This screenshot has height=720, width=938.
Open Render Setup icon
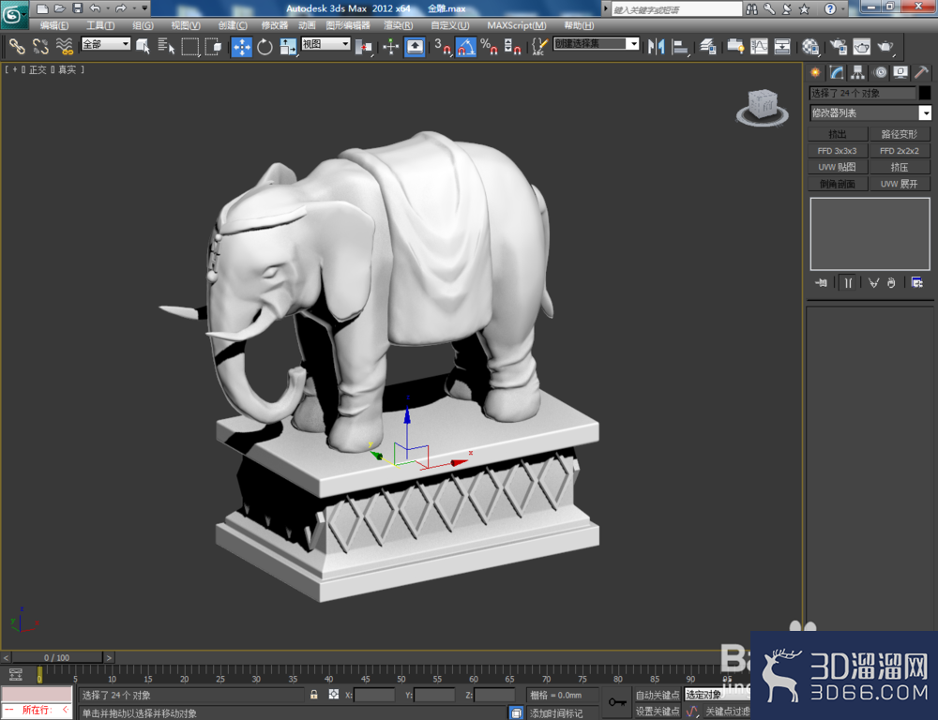click(x=839, y=46)
